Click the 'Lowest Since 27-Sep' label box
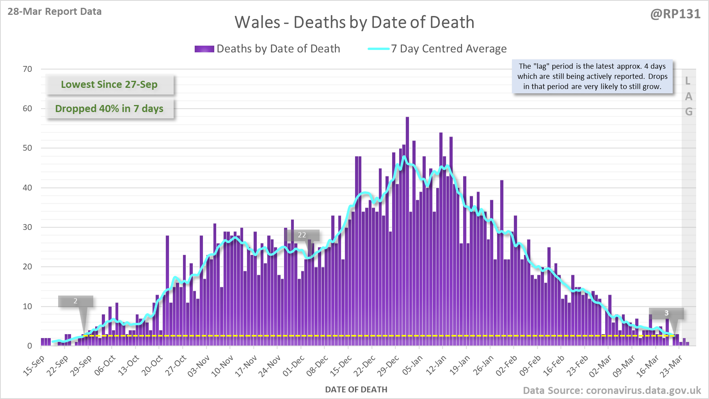The image size is (709, 399). 109,84
